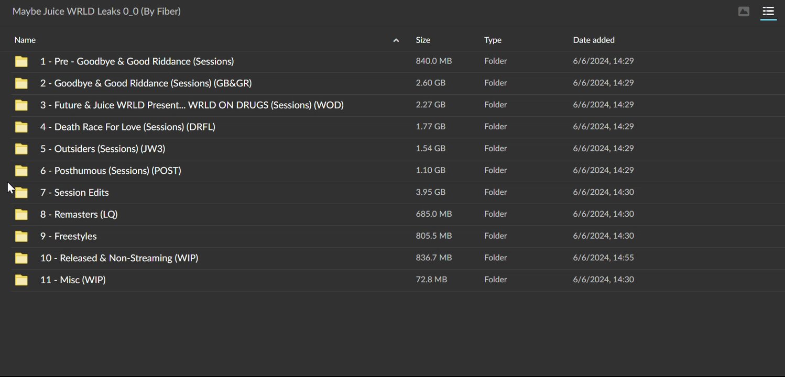Sort by Type column header
The image size is (785, 377).
[493, 40]
